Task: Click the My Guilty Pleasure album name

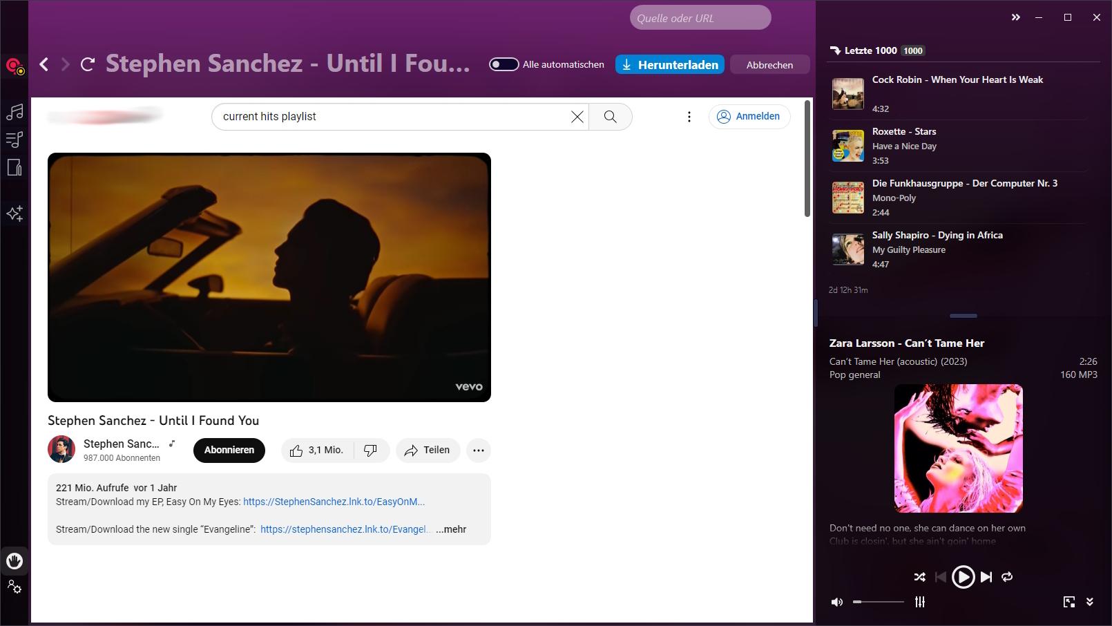Action: coord(909,250)
